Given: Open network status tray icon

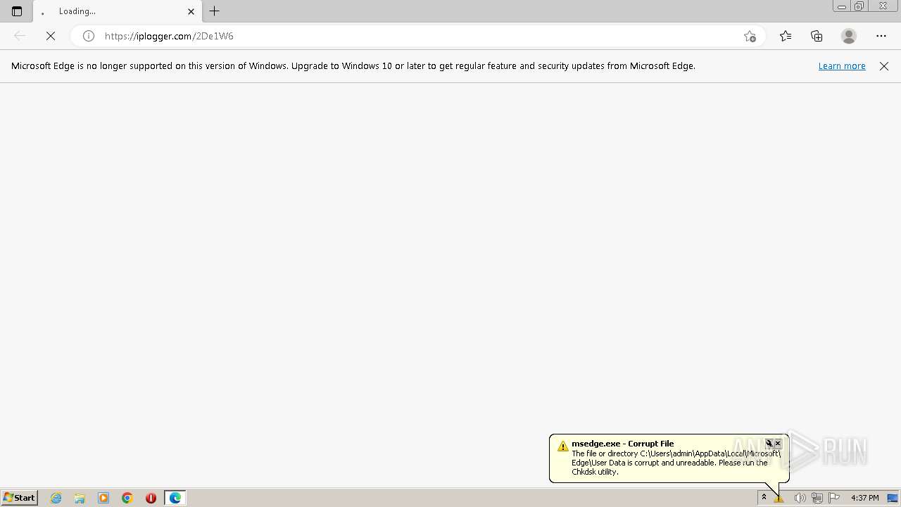Looking at the screenshot, I should (817, 498).
